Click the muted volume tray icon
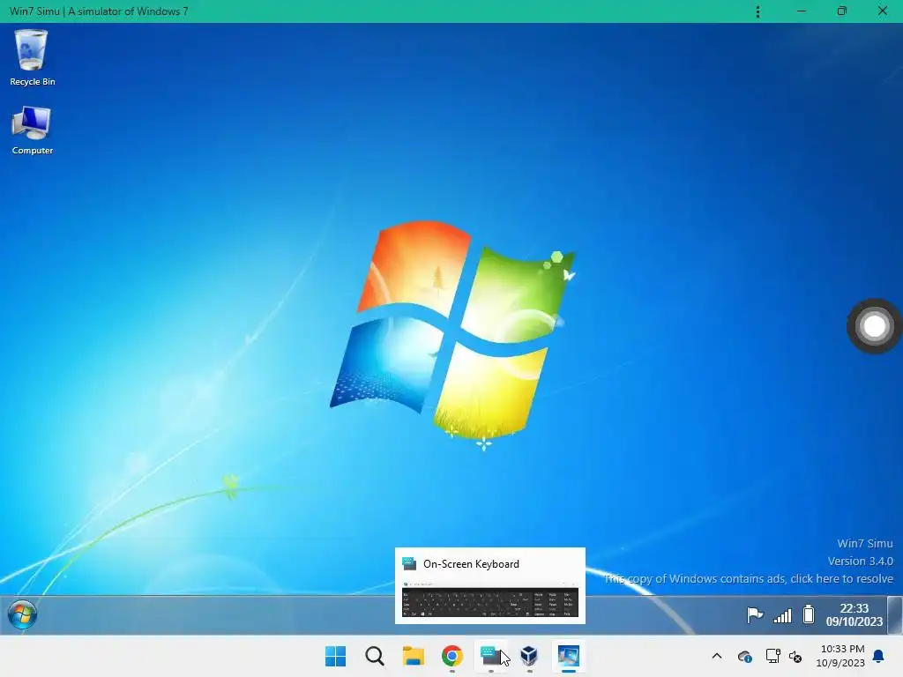The height and width of the screenshot is (677, 903). [795, 656]
